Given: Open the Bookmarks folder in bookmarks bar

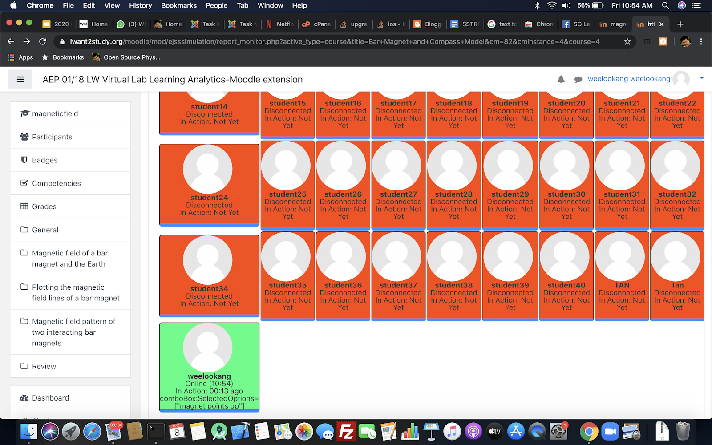Looking at the screenshot, I should [x=62, y=57].
